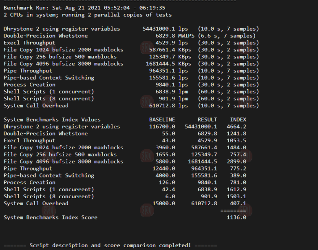Click the RESULT column header

(207, 120)
